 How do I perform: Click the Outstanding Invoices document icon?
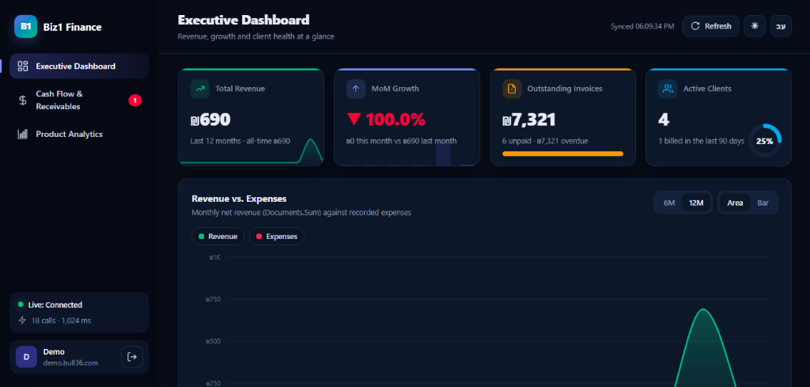(512, 89)
